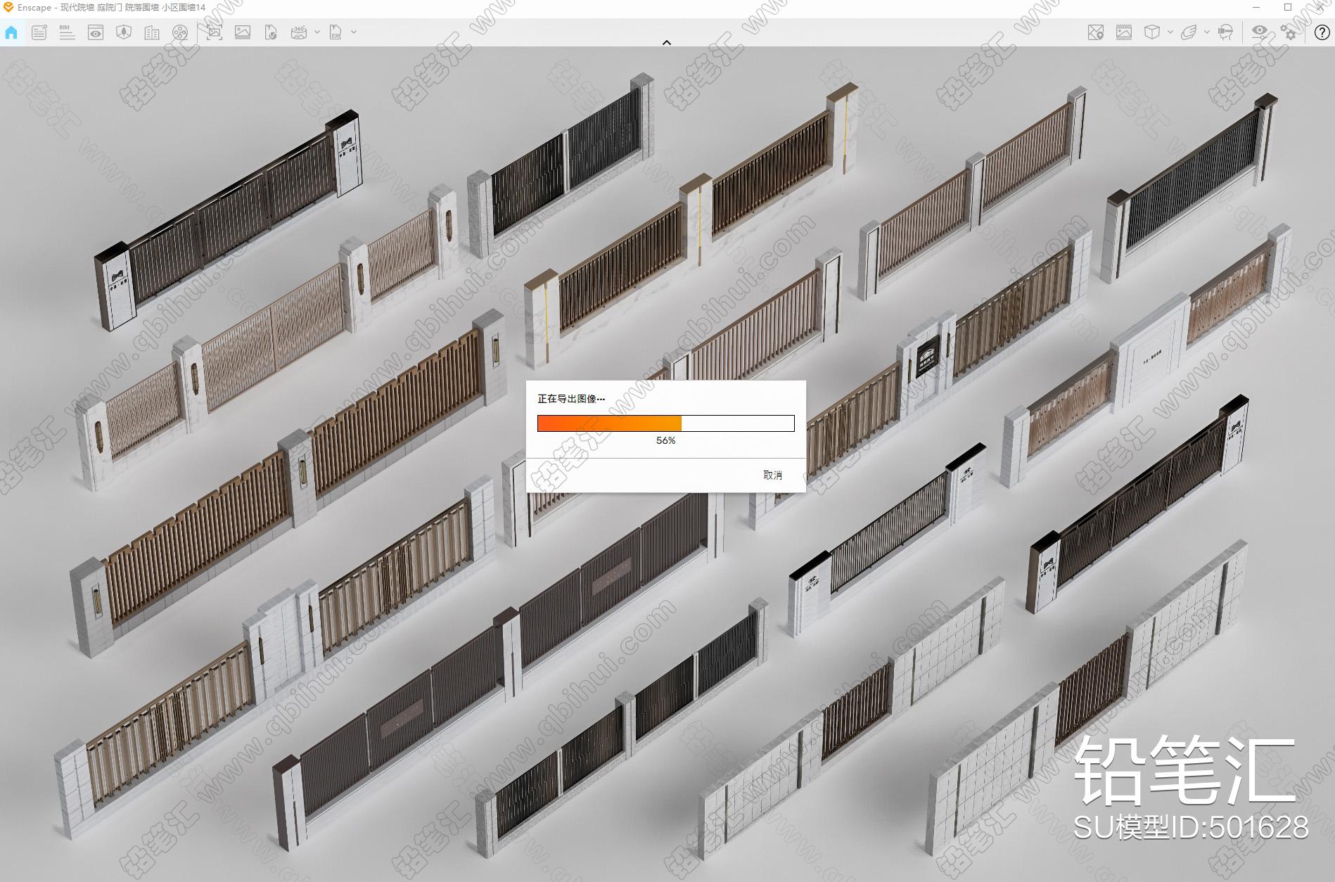Toggle the Fly mode wing icon

1189,32
